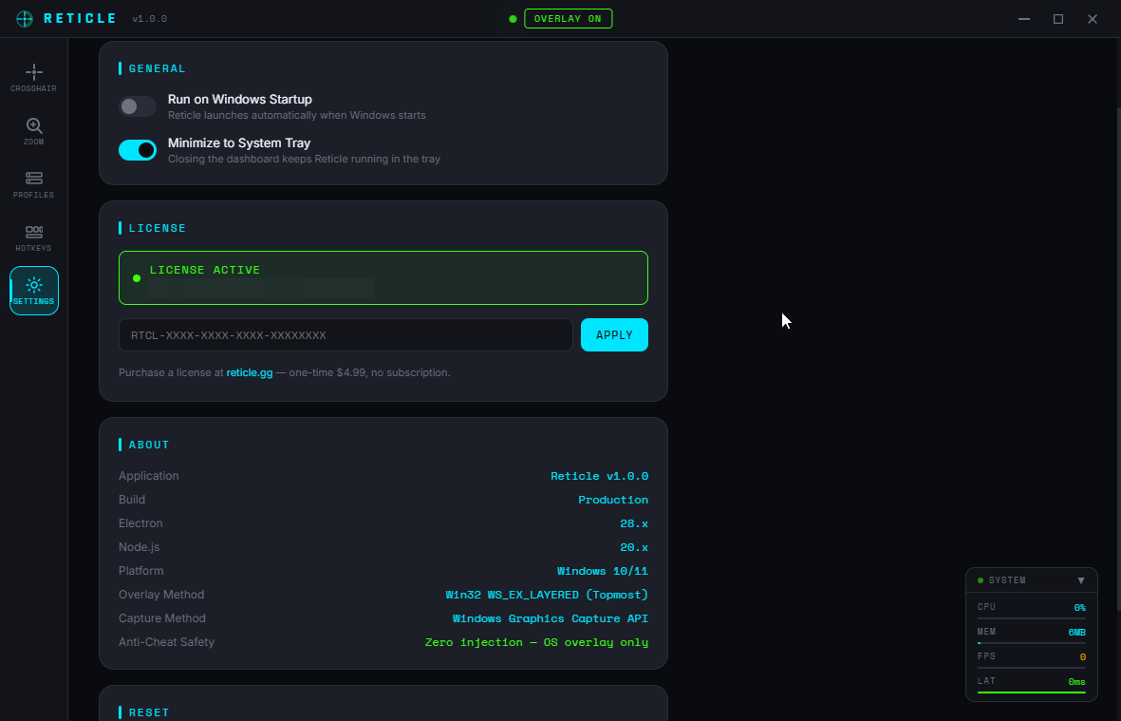Click the v1.0.0 version label in title bar
This screenshot has height=721, width=1121.
(x=149, y=19)
